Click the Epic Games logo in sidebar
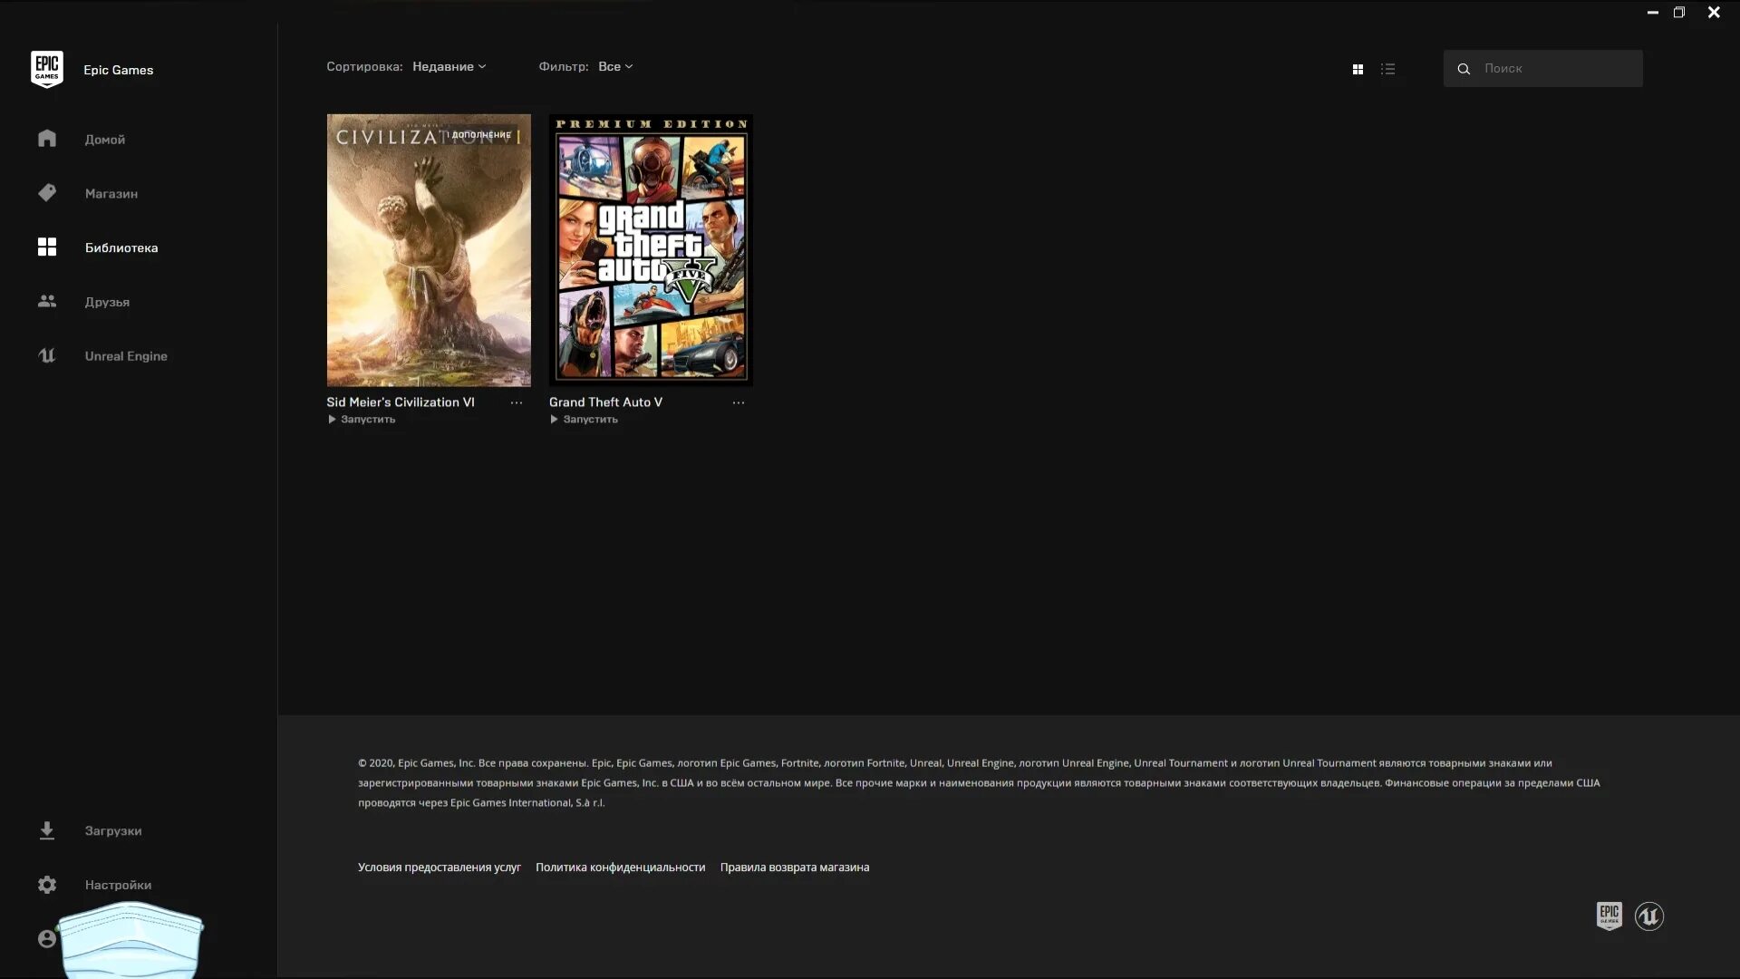 46,69
